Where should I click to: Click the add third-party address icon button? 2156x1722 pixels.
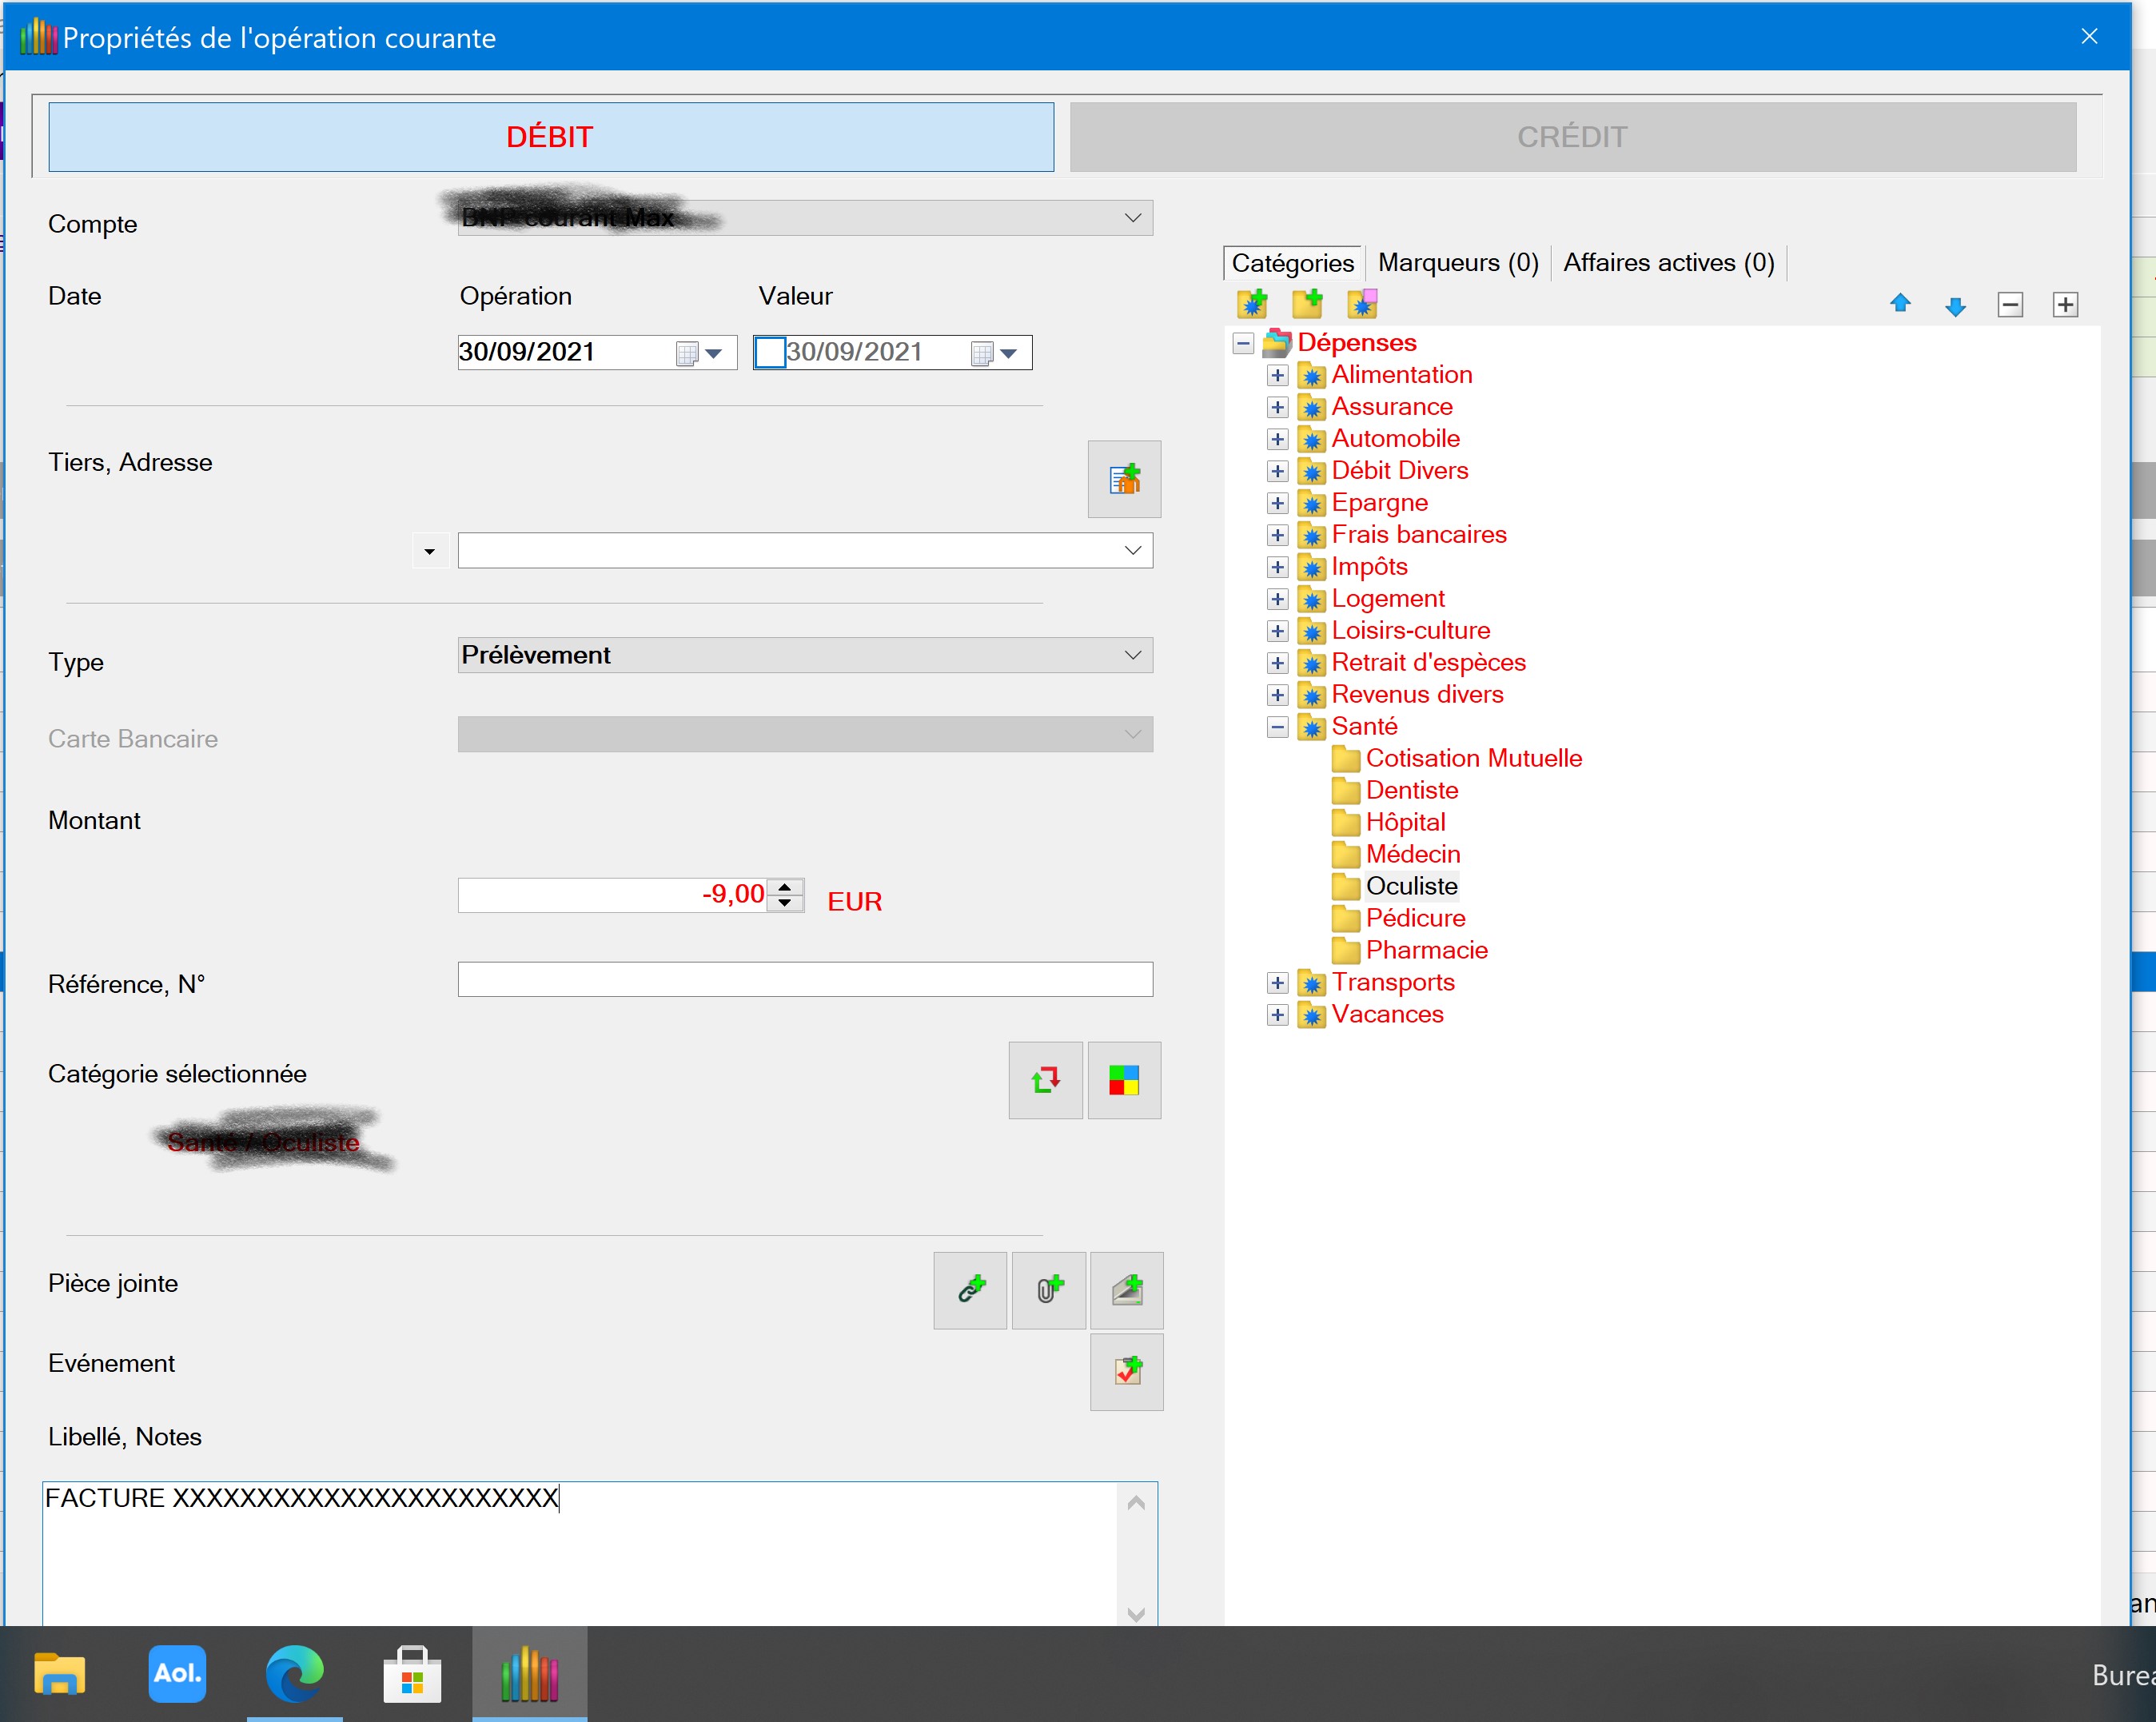coord(1124,479)
